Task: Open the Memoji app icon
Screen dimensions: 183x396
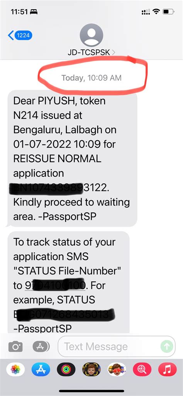Action: click(91, 369)
